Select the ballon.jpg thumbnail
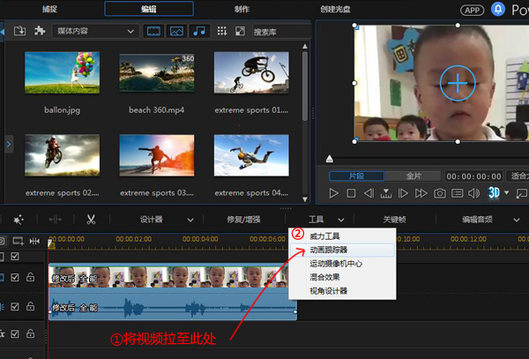 [x=62, y=72]
